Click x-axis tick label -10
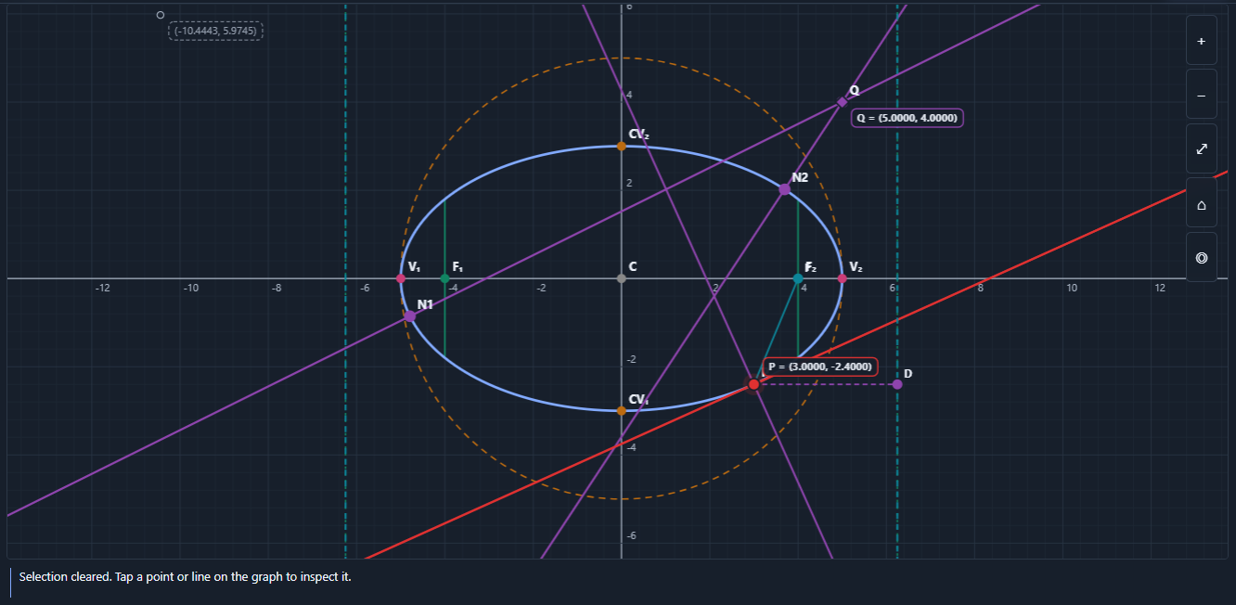The width and height of the screenshot is (1236, 605). coord(190,289)
